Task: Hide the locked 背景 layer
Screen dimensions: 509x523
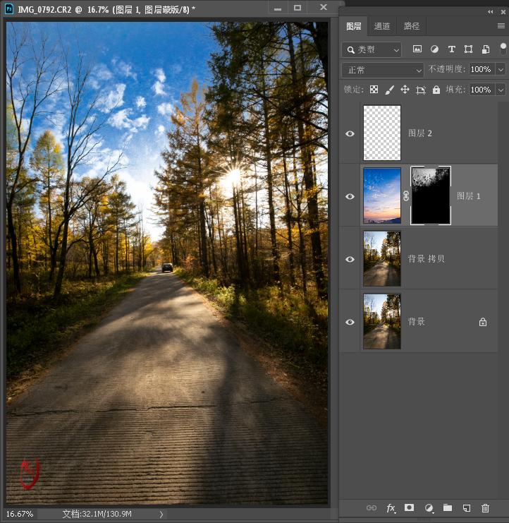Action: coord(350,322)
